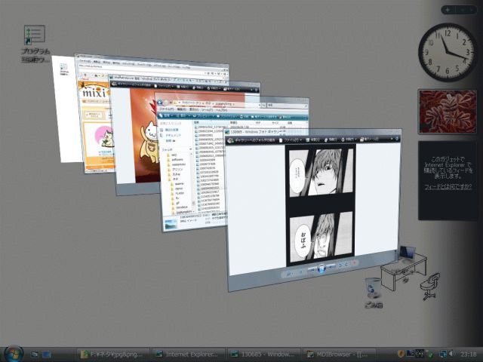This screenshot has height=362, width=483.
Task: Click the Switch Between Windows quick launch icon
Action: point(46,354)
